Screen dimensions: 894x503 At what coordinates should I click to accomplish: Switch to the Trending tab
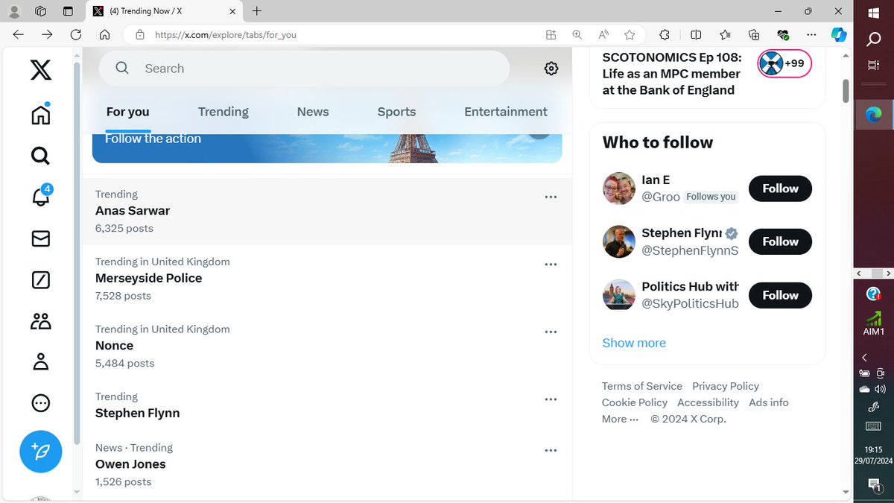[223, 112]
